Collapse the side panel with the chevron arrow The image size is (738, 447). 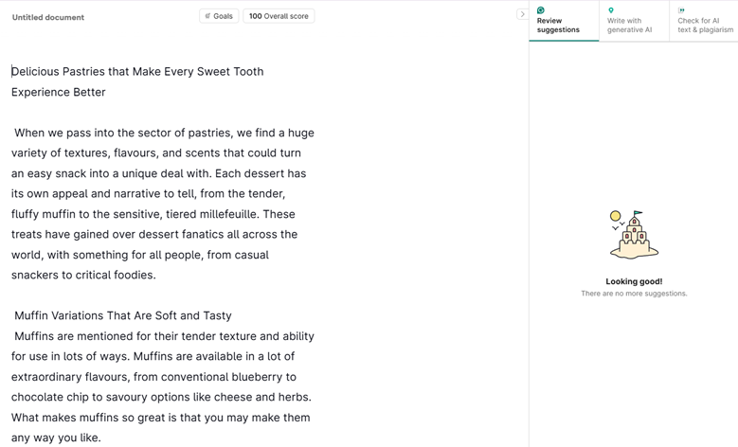coord(522,14)
